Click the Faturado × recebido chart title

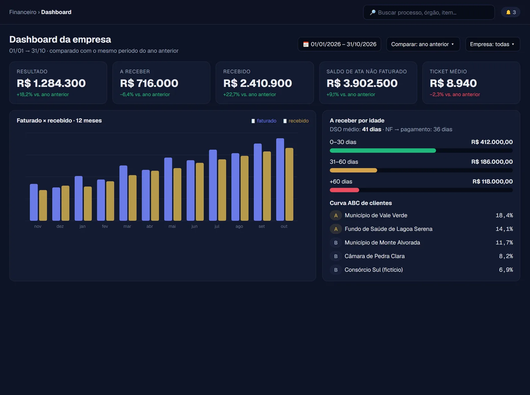point(59,121)
